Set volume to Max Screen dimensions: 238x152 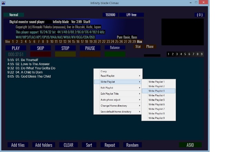139,42
